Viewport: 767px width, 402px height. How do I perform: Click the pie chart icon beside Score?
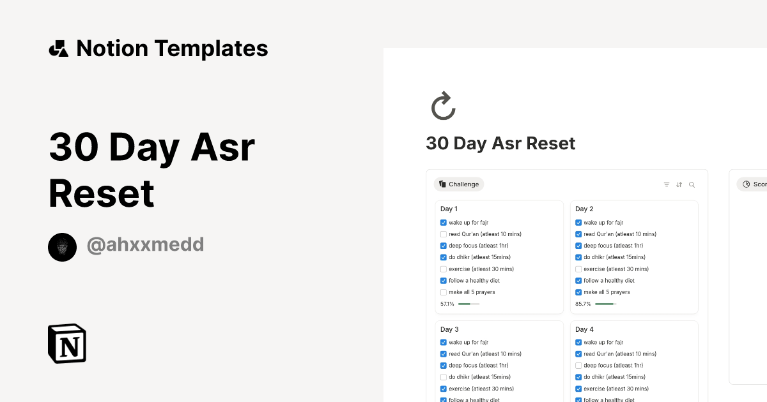coord(748,184)
